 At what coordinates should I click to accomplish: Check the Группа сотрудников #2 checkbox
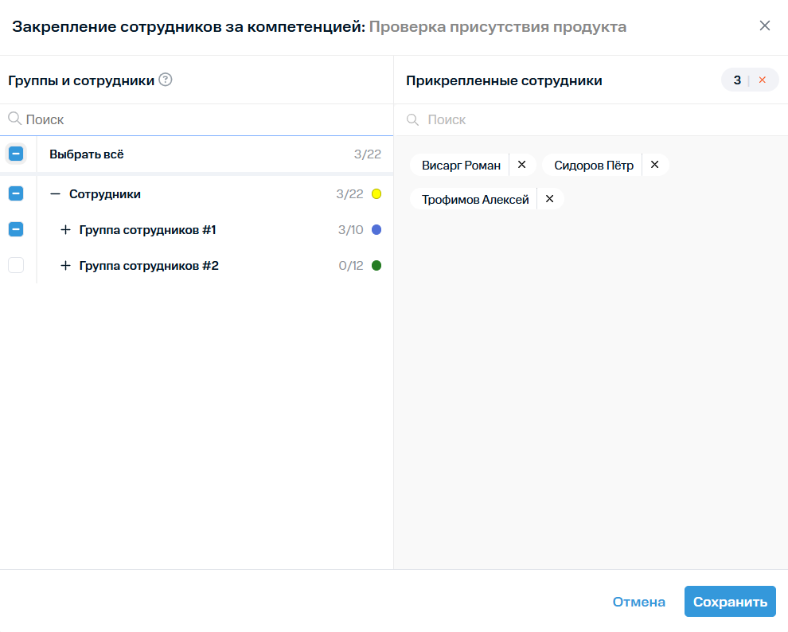(x=16, y=265)
